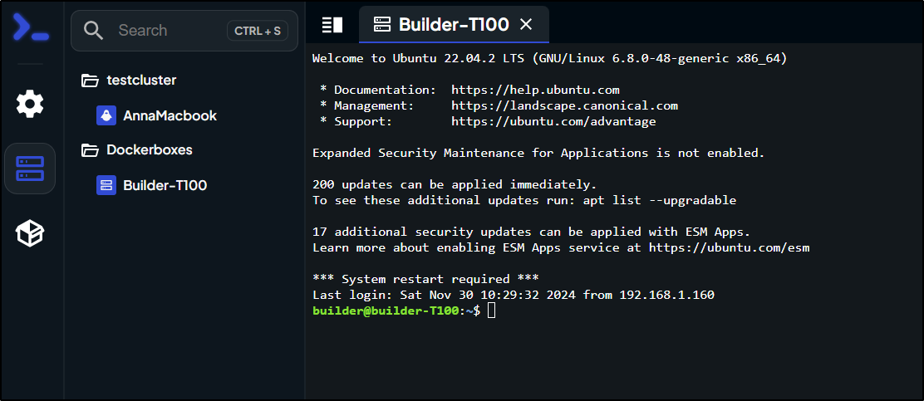Open the settings gear icon
Screen dimensions: 924x401
click(x=30, y=105)
